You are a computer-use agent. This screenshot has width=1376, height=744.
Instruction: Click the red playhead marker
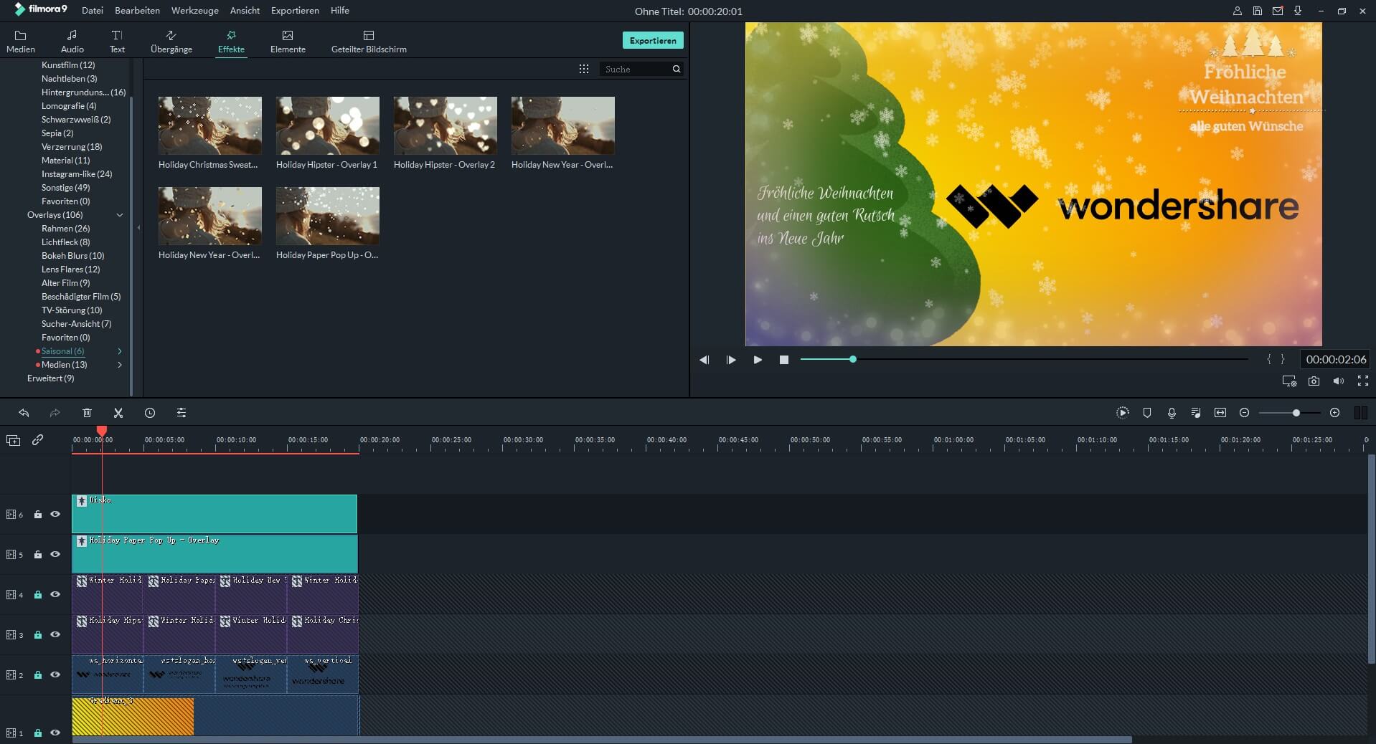pyautogui.click(x=102, y=431)
